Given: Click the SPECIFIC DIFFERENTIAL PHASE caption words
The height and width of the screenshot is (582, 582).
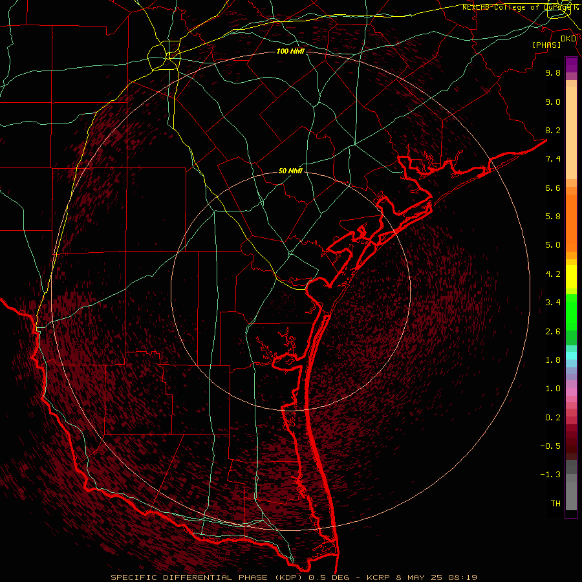Looking at the screenshot, I should coord(189,577).
